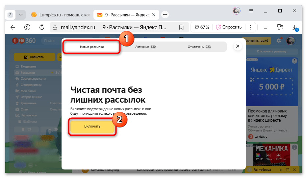307x178 pixels.
Task: Click the Промокод для новых клиентов ad headline
Action: (x=267, y=116)
